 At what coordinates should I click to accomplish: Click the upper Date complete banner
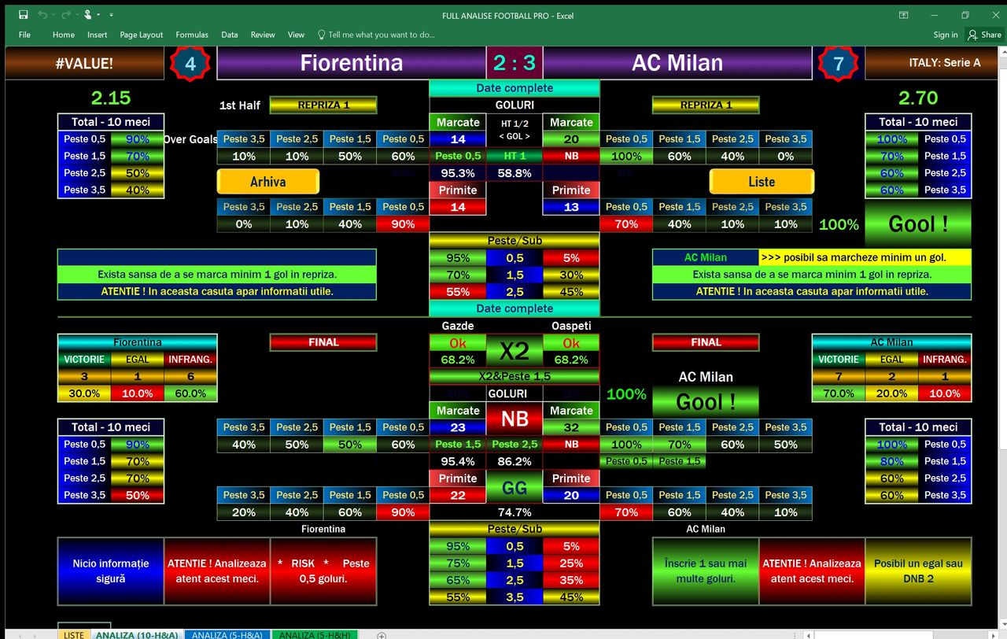(515, 88)
